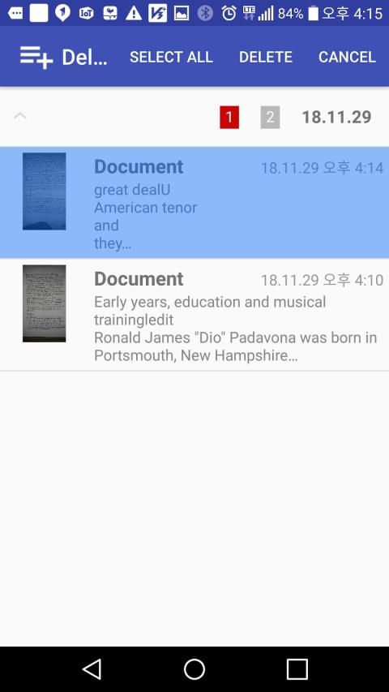The image size is (389, 692).
Task: Tap the warning triangle status icon
Action: [x=133, y=13]
